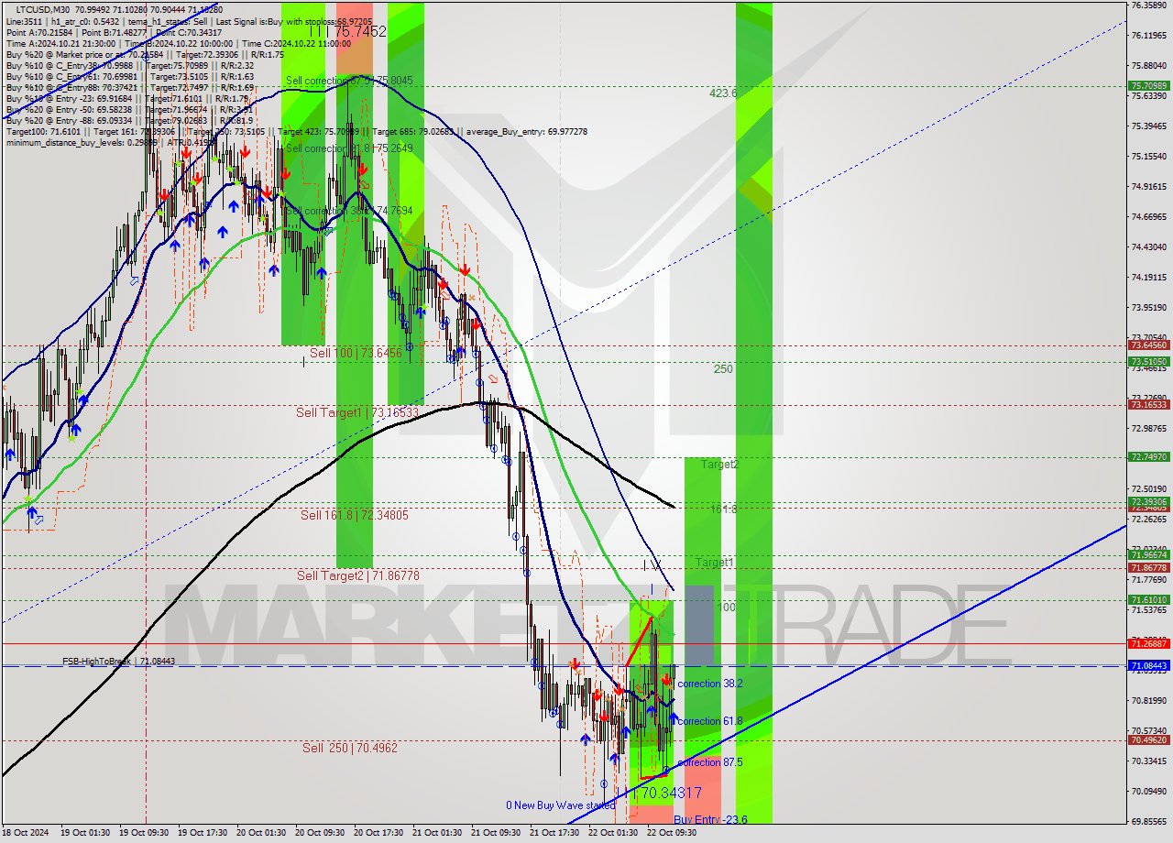The height and width of the screenshot is (843, 1173).
Task: Click the red 73.16533 price tag
Action: click(1148, 404)
